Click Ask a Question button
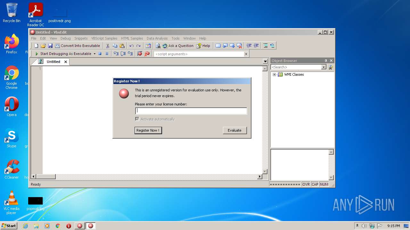Viewport: 410px width, 230px height. tap(178, 46)
